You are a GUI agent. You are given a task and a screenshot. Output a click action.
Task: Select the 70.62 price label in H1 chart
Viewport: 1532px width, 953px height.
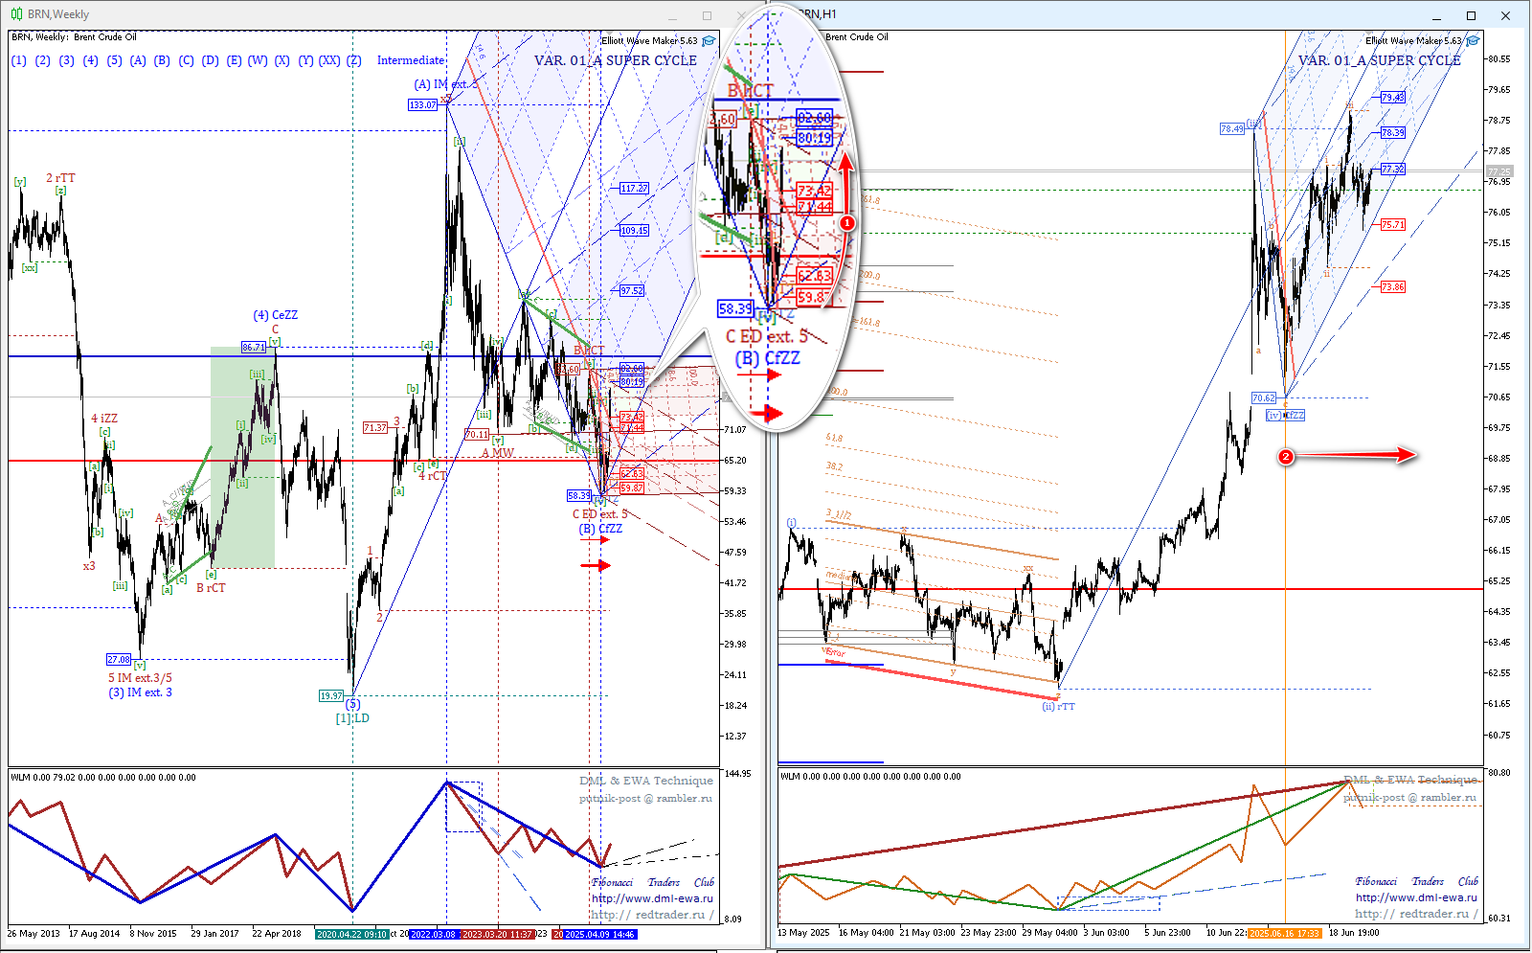(x=1264, y=398)
